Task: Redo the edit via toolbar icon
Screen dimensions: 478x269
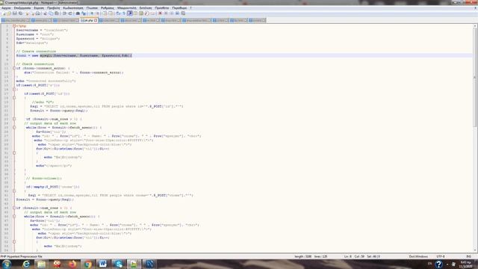Action: pos(70,13)
